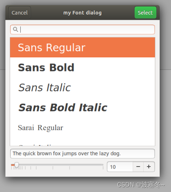
Task: Click the font size slider handle
Action: (17, 165)
